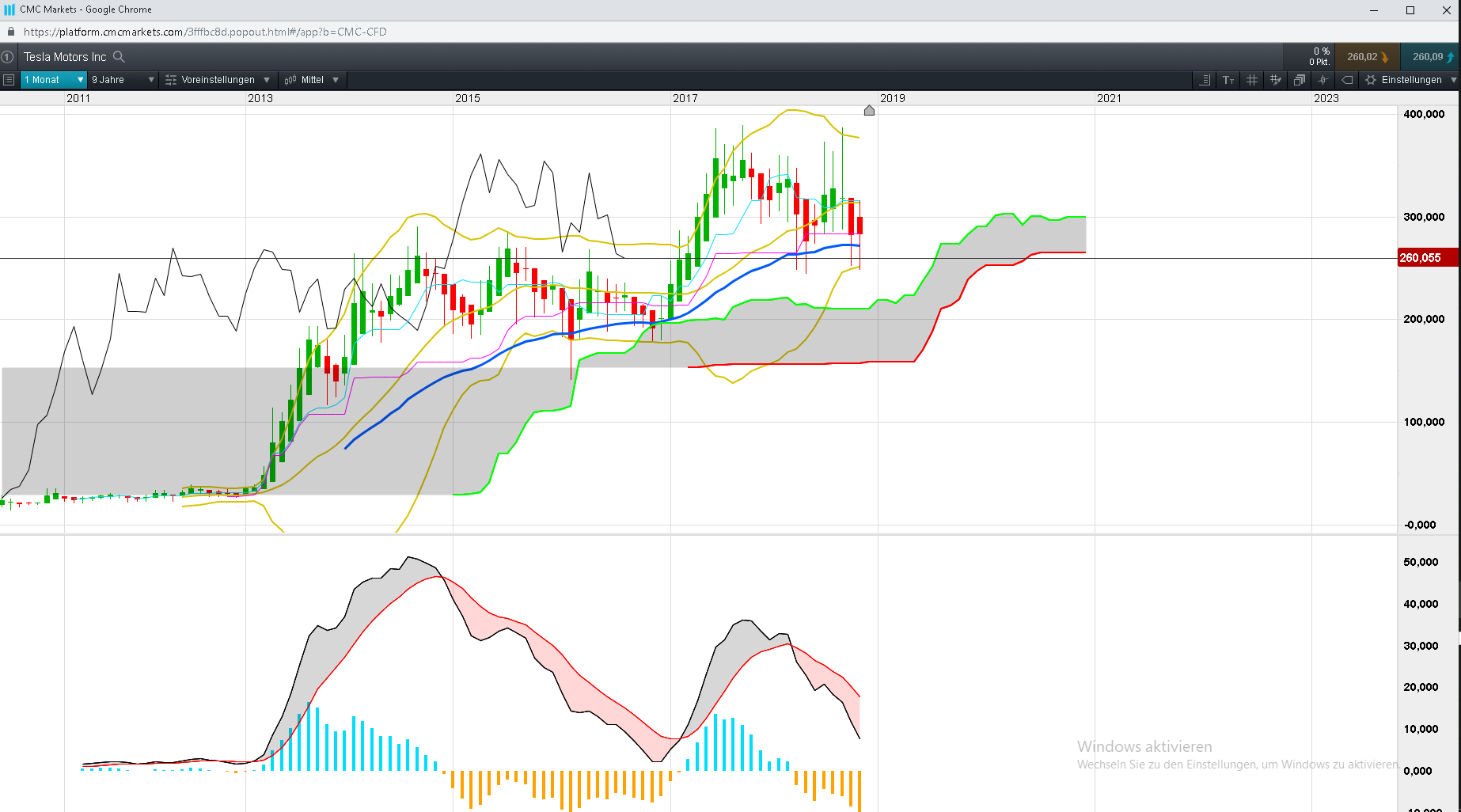Open the Mittel price type dropdown

(x=312, y=80)
